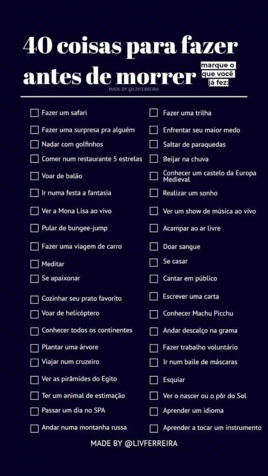This screenshot has height=476, width=268.
Task: Check 'Aprender um idioma' box
Action: coord(153,411)
